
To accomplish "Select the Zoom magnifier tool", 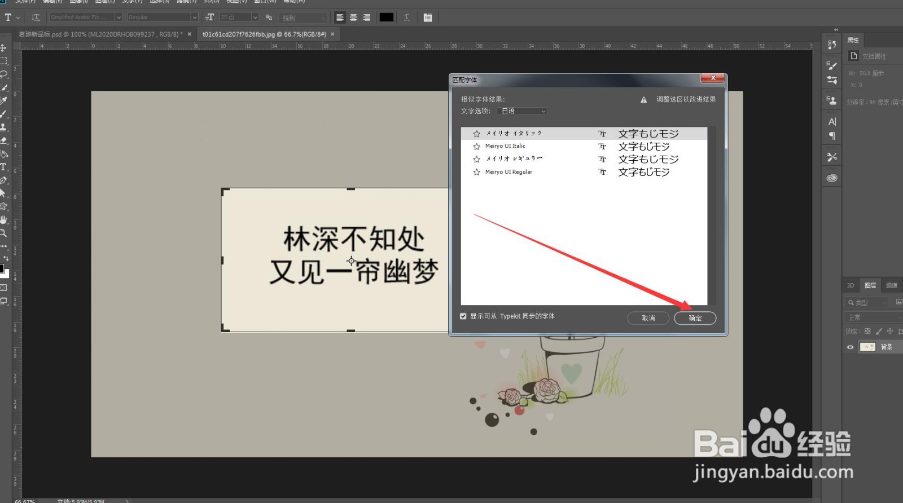I will tap(3, 233).
